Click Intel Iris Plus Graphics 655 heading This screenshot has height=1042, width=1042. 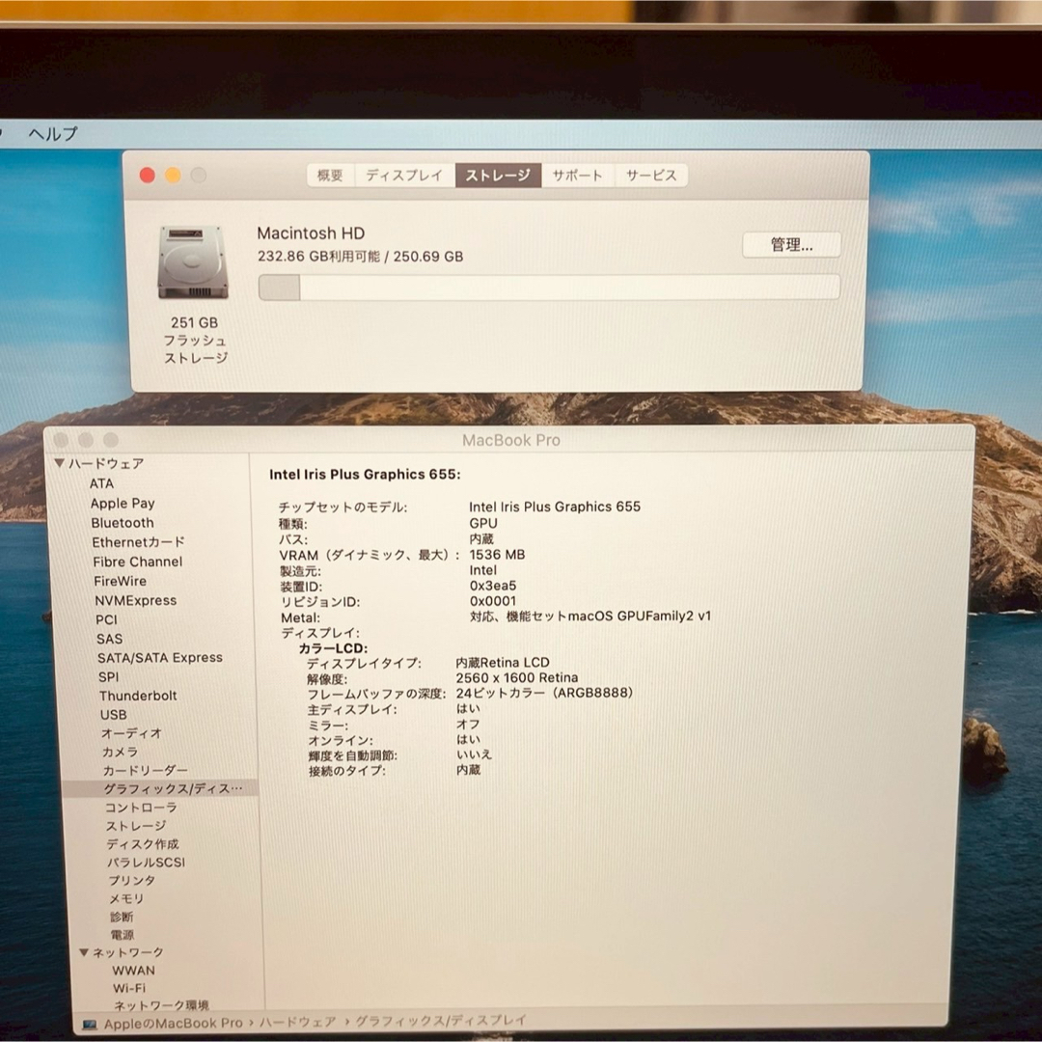(x=365, y=474)
